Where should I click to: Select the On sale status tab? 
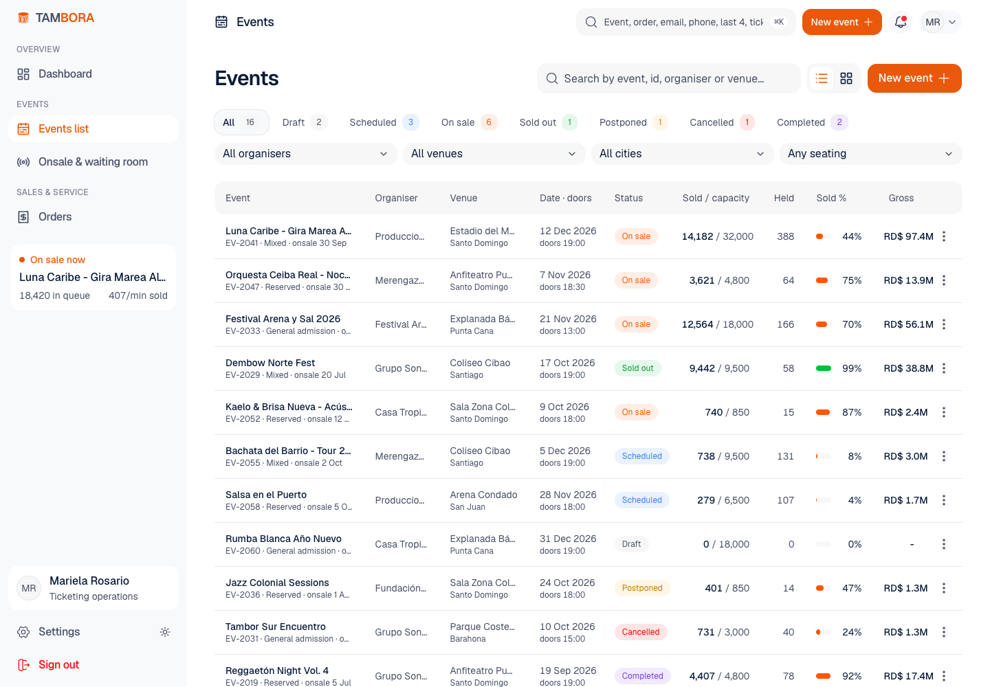point(468,122)
